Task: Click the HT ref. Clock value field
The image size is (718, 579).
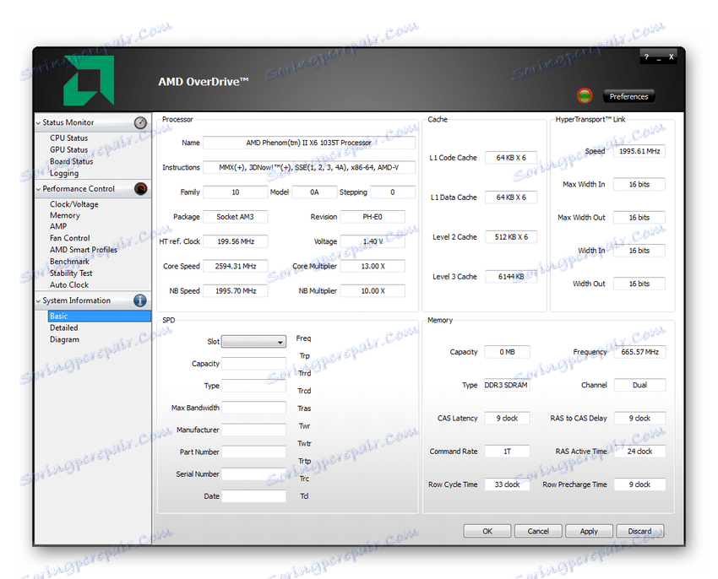Action: coord(236,241)
